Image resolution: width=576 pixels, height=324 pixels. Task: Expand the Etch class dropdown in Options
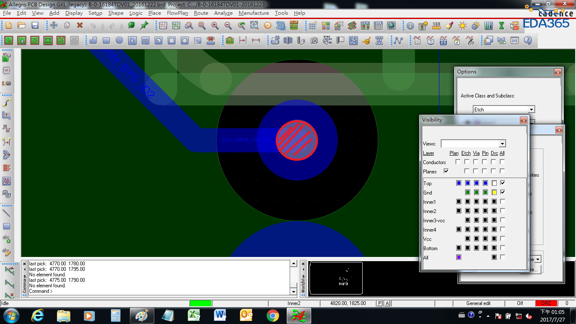[x=531, y=110]
